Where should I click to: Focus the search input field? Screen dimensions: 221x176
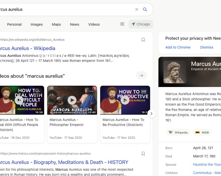coord(66,9)
